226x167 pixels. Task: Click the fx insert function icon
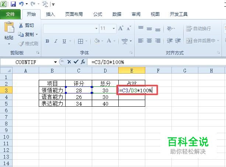83,62
